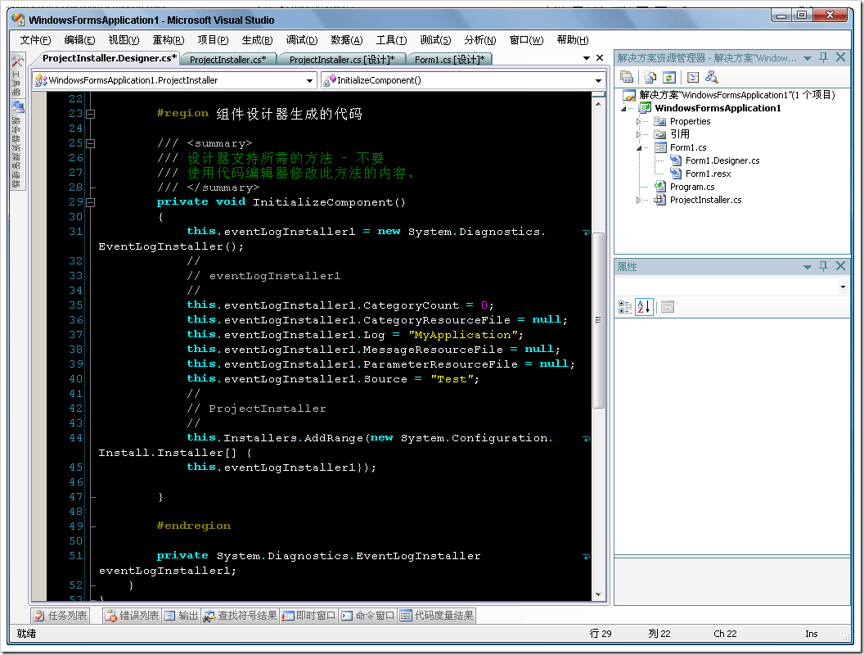This screenshot has width=864, height=655.
Task: Collapse InitializeComponent method at line 29
Action: coord(91,202)
